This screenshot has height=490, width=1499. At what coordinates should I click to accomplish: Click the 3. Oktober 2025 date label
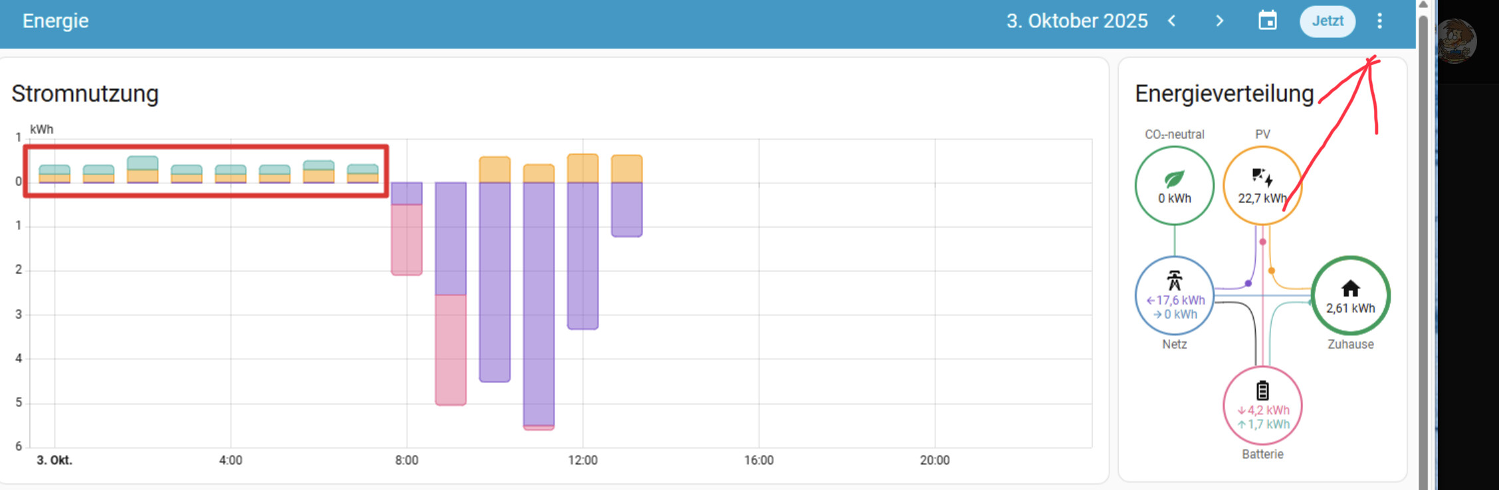1076,21
